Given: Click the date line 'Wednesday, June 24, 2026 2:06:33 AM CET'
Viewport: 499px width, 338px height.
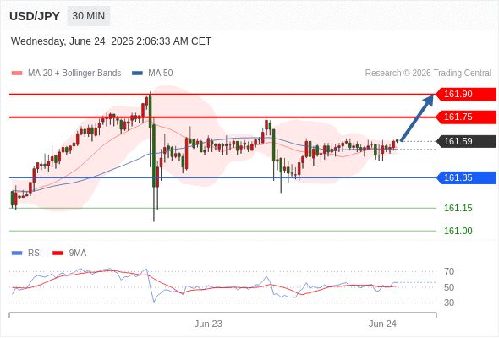Looking at the screenshot, I should 111,41.
